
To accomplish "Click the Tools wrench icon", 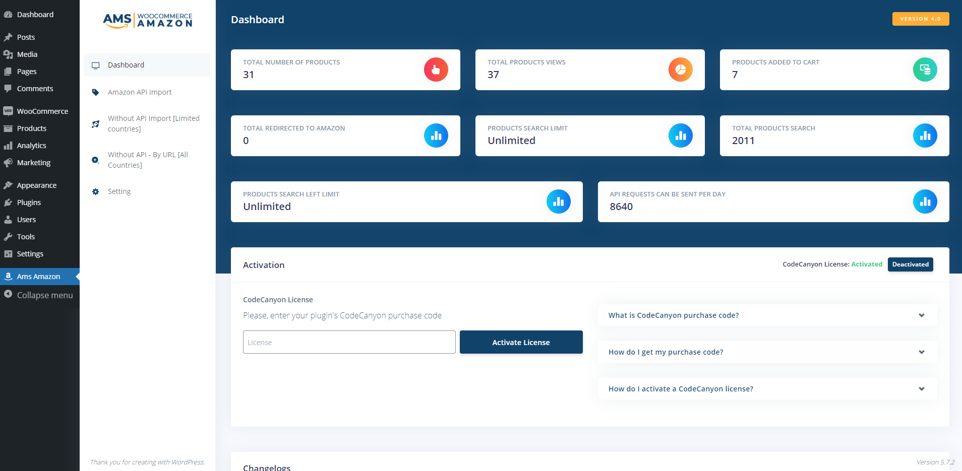I will point(8,237).
